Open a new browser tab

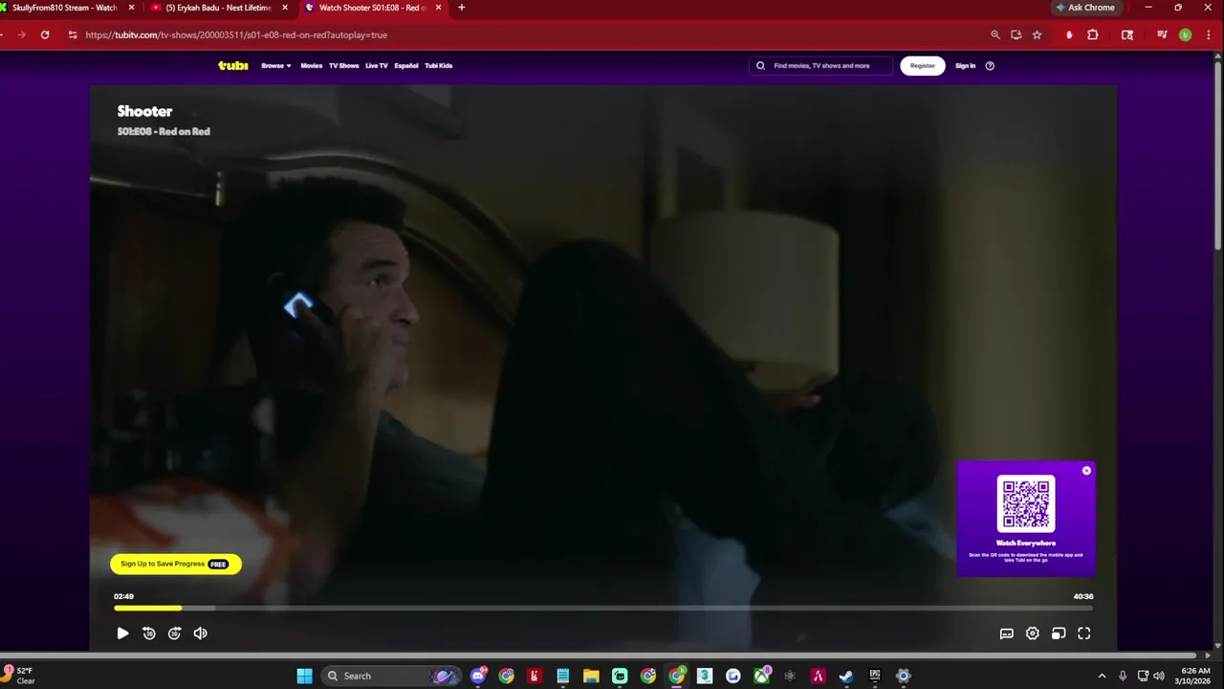coord(462,8)
